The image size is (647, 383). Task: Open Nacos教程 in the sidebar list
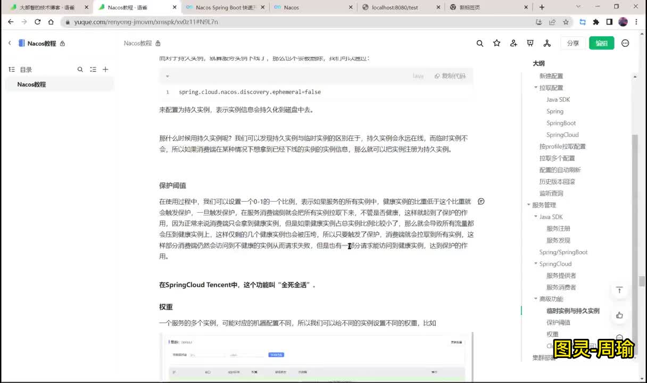[60, 85]
